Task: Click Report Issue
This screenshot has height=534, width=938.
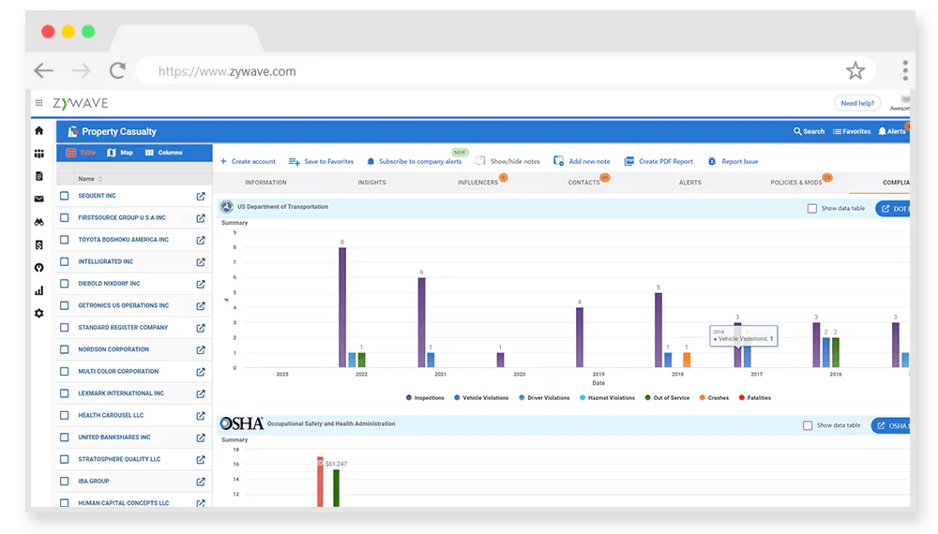Action: [733, 161]
